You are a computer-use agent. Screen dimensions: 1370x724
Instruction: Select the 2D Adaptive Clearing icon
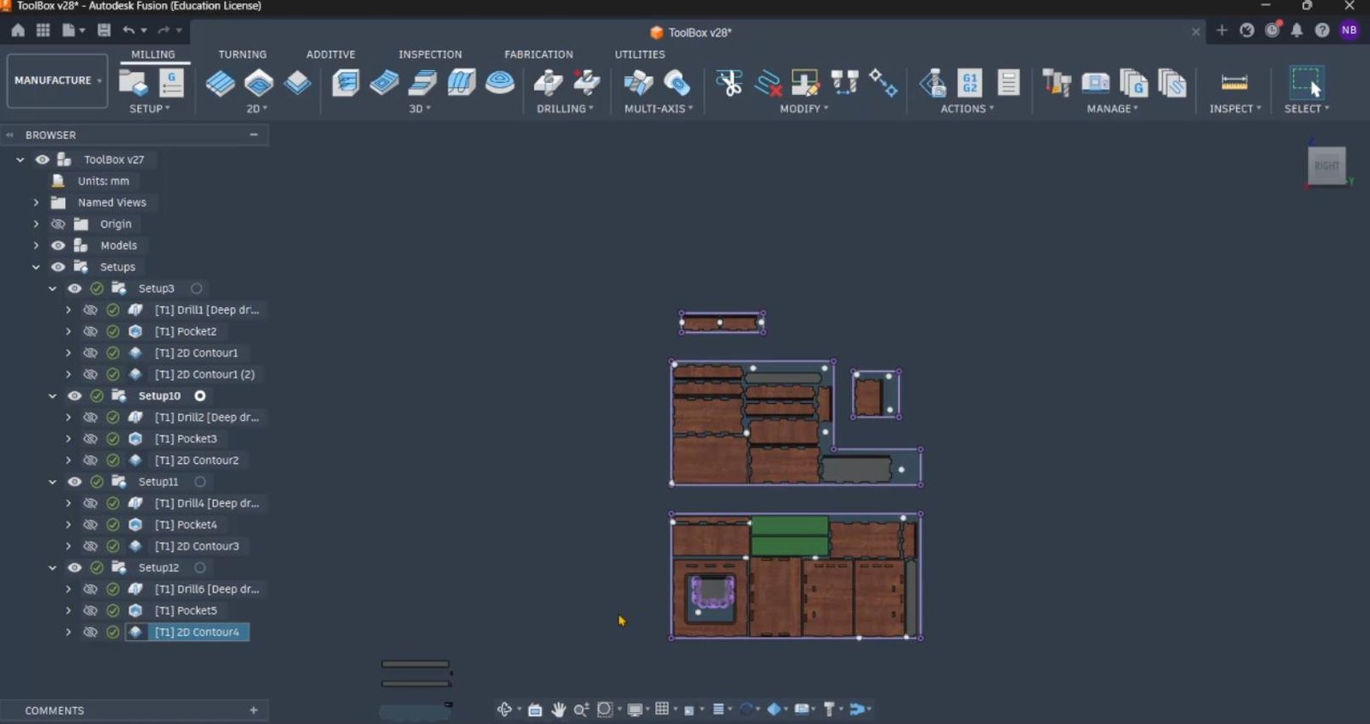pos(220,83)
